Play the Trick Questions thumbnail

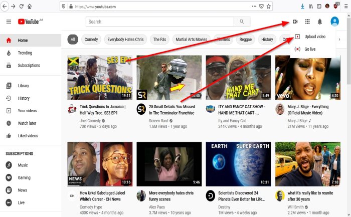(x=100, y=77)
